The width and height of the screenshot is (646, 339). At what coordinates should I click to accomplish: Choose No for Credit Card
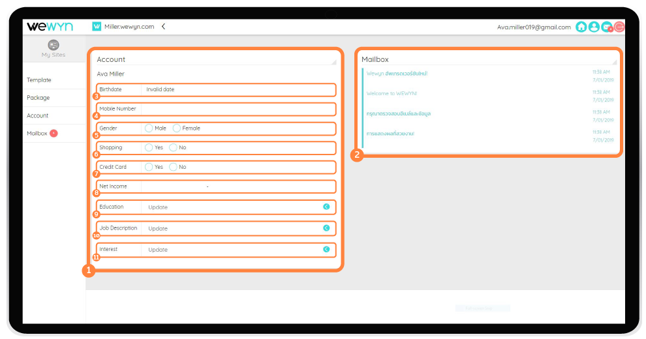pyautogui.click(x=173, y=167)
